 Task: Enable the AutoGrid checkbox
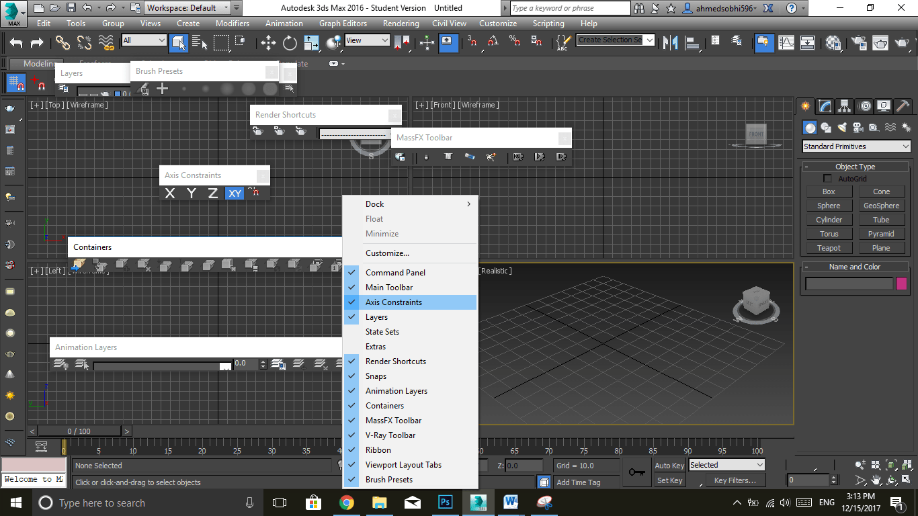click(x=828, y=179)
